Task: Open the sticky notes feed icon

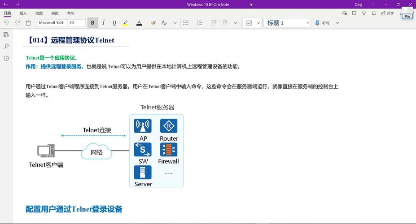Action: pos(354,13)
